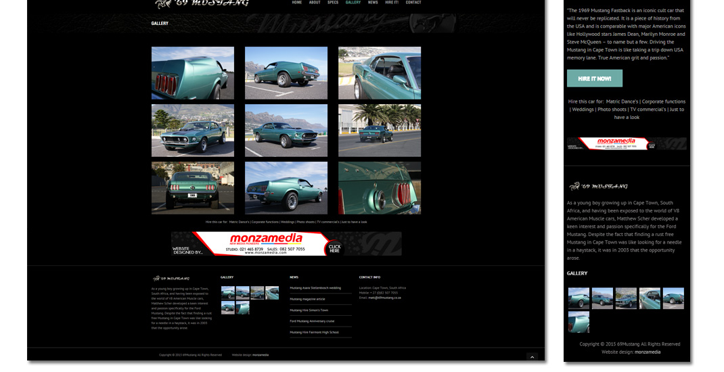Click the scroll-to-top arrow icon in the footer

532,356
